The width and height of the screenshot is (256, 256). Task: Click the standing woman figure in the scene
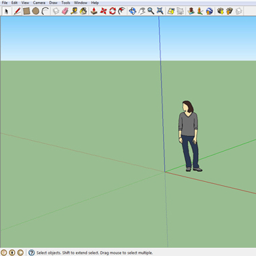pos(190,136)
